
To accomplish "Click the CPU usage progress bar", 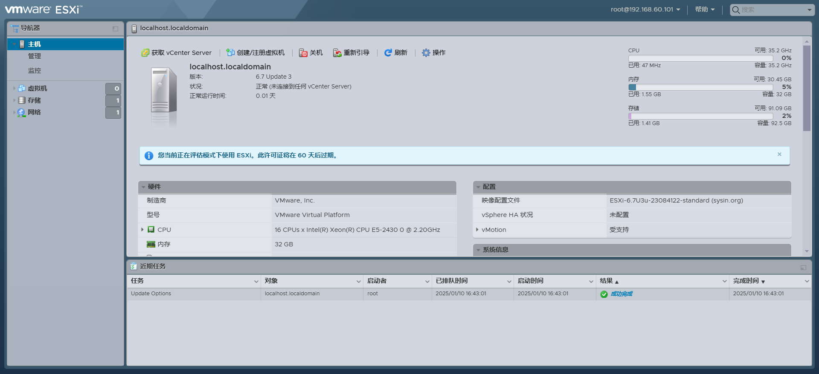I will (x=700, y=58).
